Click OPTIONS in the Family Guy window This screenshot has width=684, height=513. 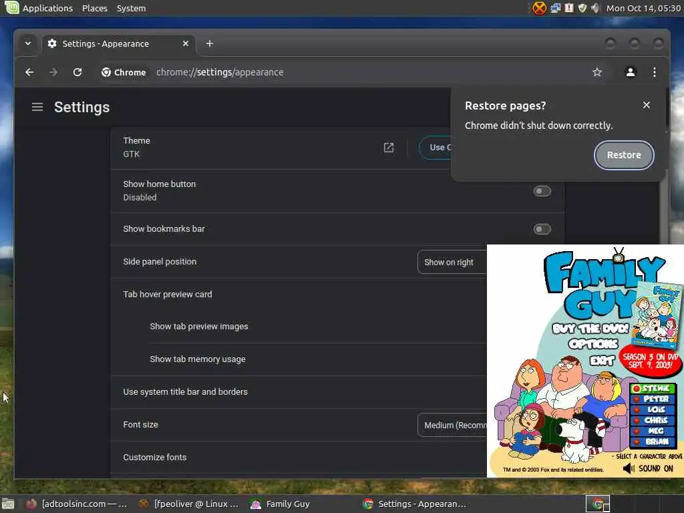593,344
